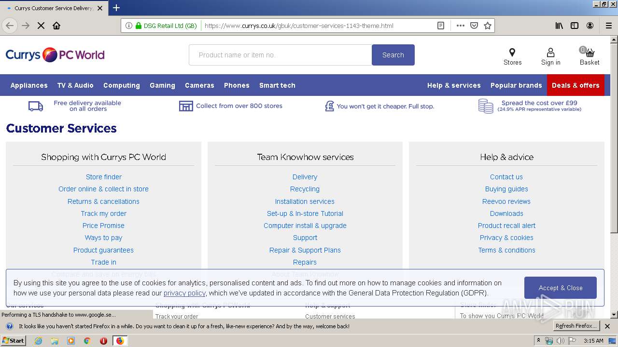Open Popular brands menu
The image size is (618, 347).
click(516, 85)
